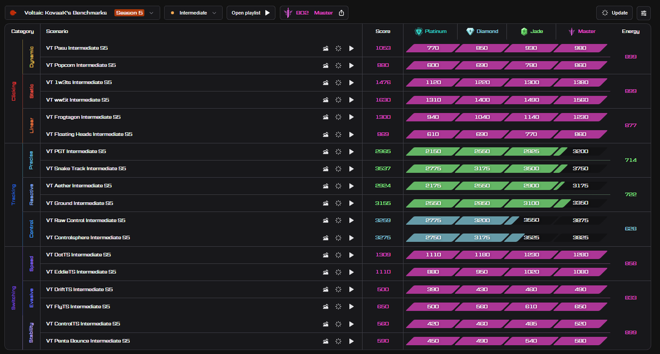Select VT Penta Bounce Intermediate S5 scenario name
Image resolution: width=660 pixels, height=354 pixels.
click(88, 341)
